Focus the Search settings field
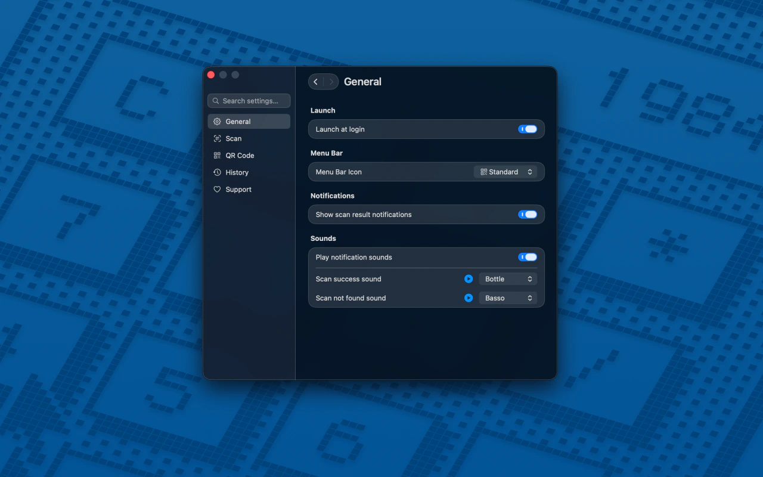 tap(249, 101)
